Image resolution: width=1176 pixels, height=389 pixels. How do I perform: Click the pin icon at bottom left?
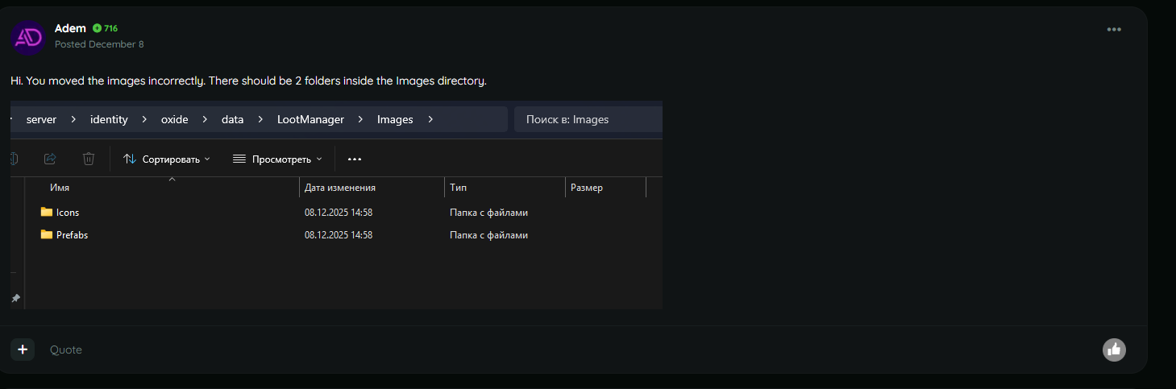(x=15, y=298)
